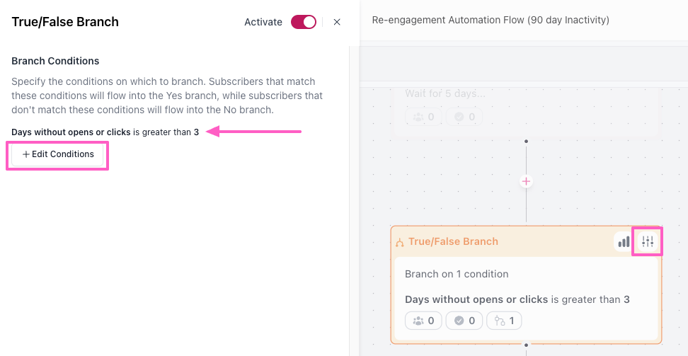Click Branch on 1 condition text in the node
This screenshot has width=688, height=356.
457,274
